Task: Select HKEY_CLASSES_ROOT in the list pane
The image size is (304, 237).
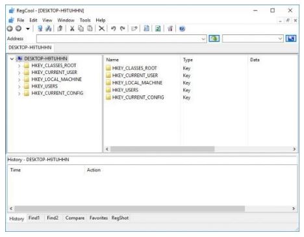Action: pyautogui.click(x=134, y=68)
